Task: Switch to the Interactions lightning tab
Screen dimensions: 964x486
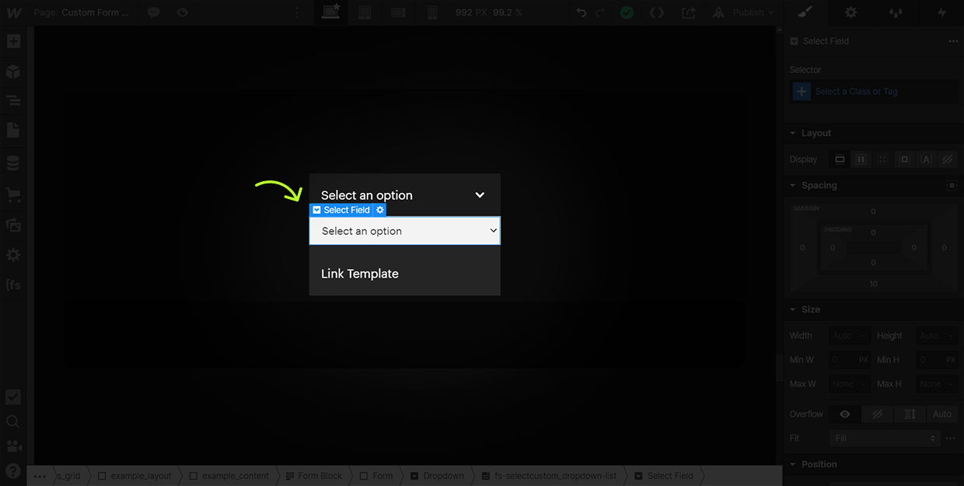Action: 941,12
